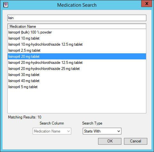Pick lisinopril 2.5 mg tablet from list
This screenshot has width=154, height=152.
point(77,50)
